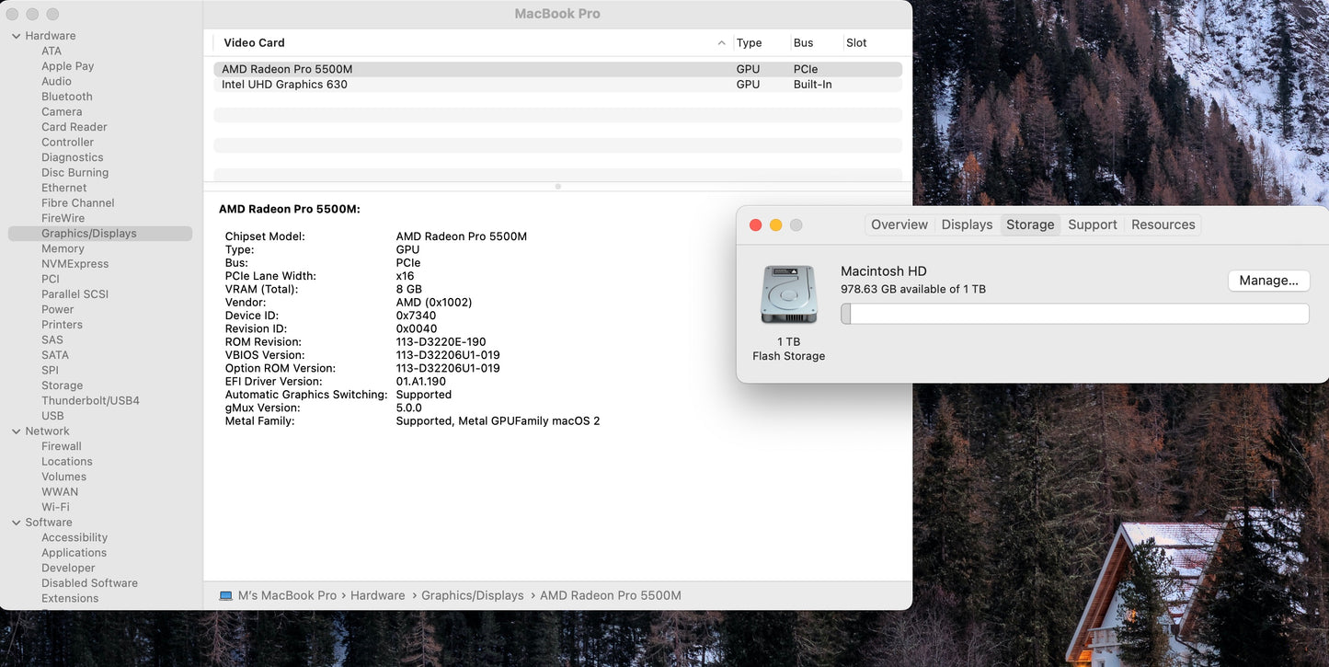The image size is (1329, 667).
Task: Open the Support tab
Action: [x=1092, y=224]
